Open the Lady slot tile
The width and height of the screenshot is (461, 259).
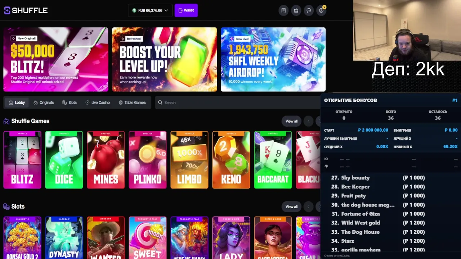(231, 238)
